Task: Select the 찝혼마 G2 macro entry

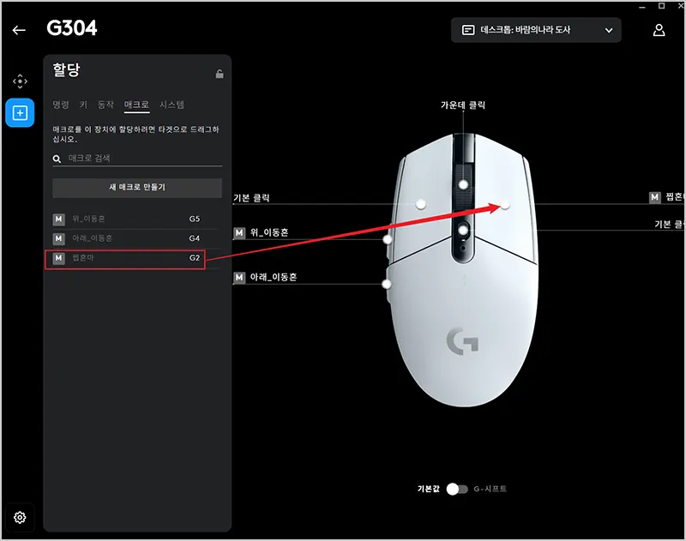Action: [125, 258]
